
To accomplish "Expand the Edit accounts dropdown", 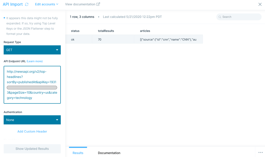I will click(x=47, y=4).
